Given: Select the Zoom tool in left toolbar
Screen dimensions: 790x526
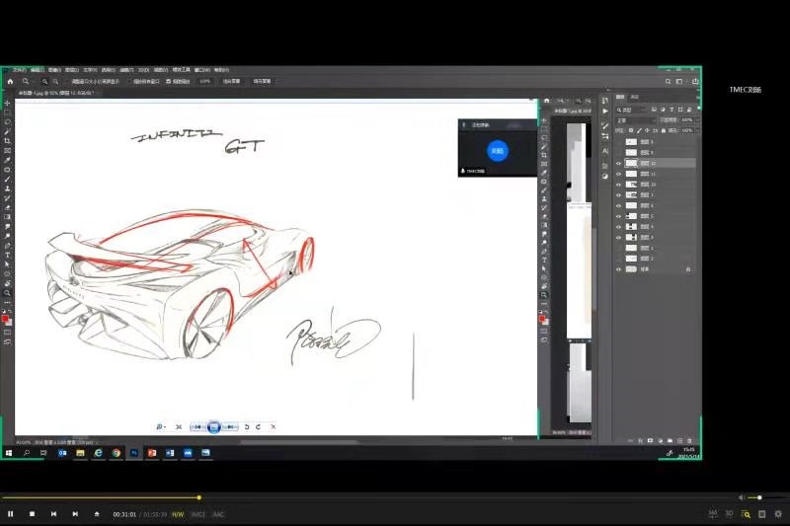Looking at the screenshot, I should (x=7, y=293).
